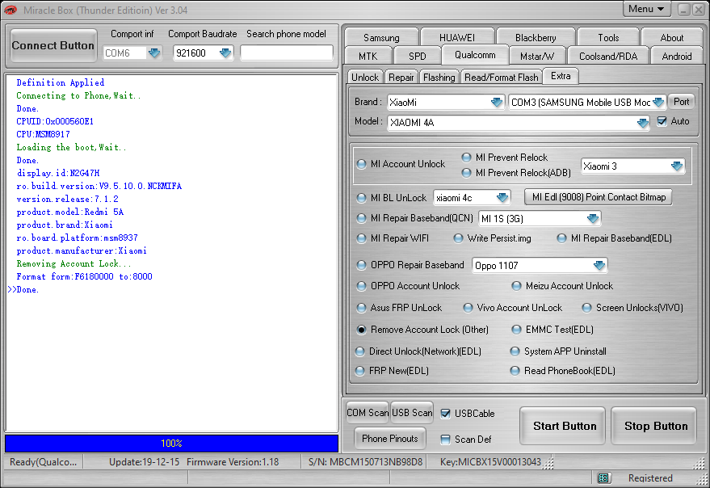Select the Qualcomm tab

click(475, 55)
